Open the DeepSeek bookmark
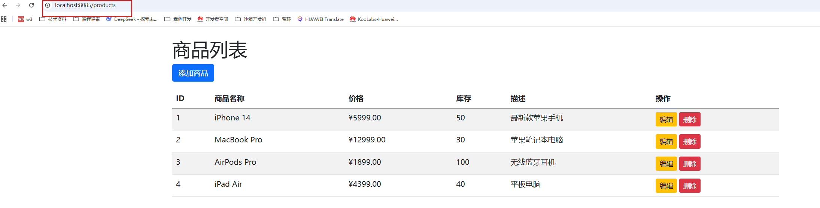The width and height of the screenshot is (820, 208). coord(131,19)
